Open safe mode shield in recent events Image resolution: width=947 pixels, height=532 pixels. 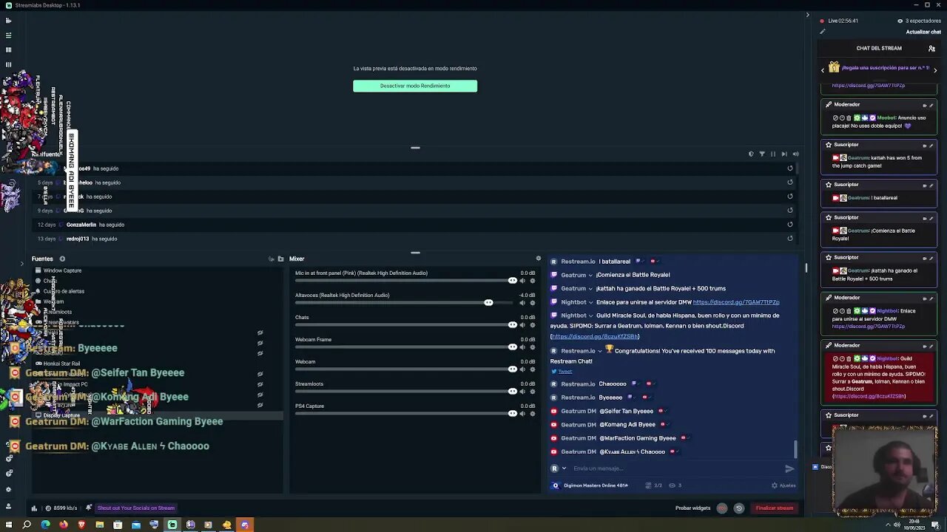click(x=751, y=154)
